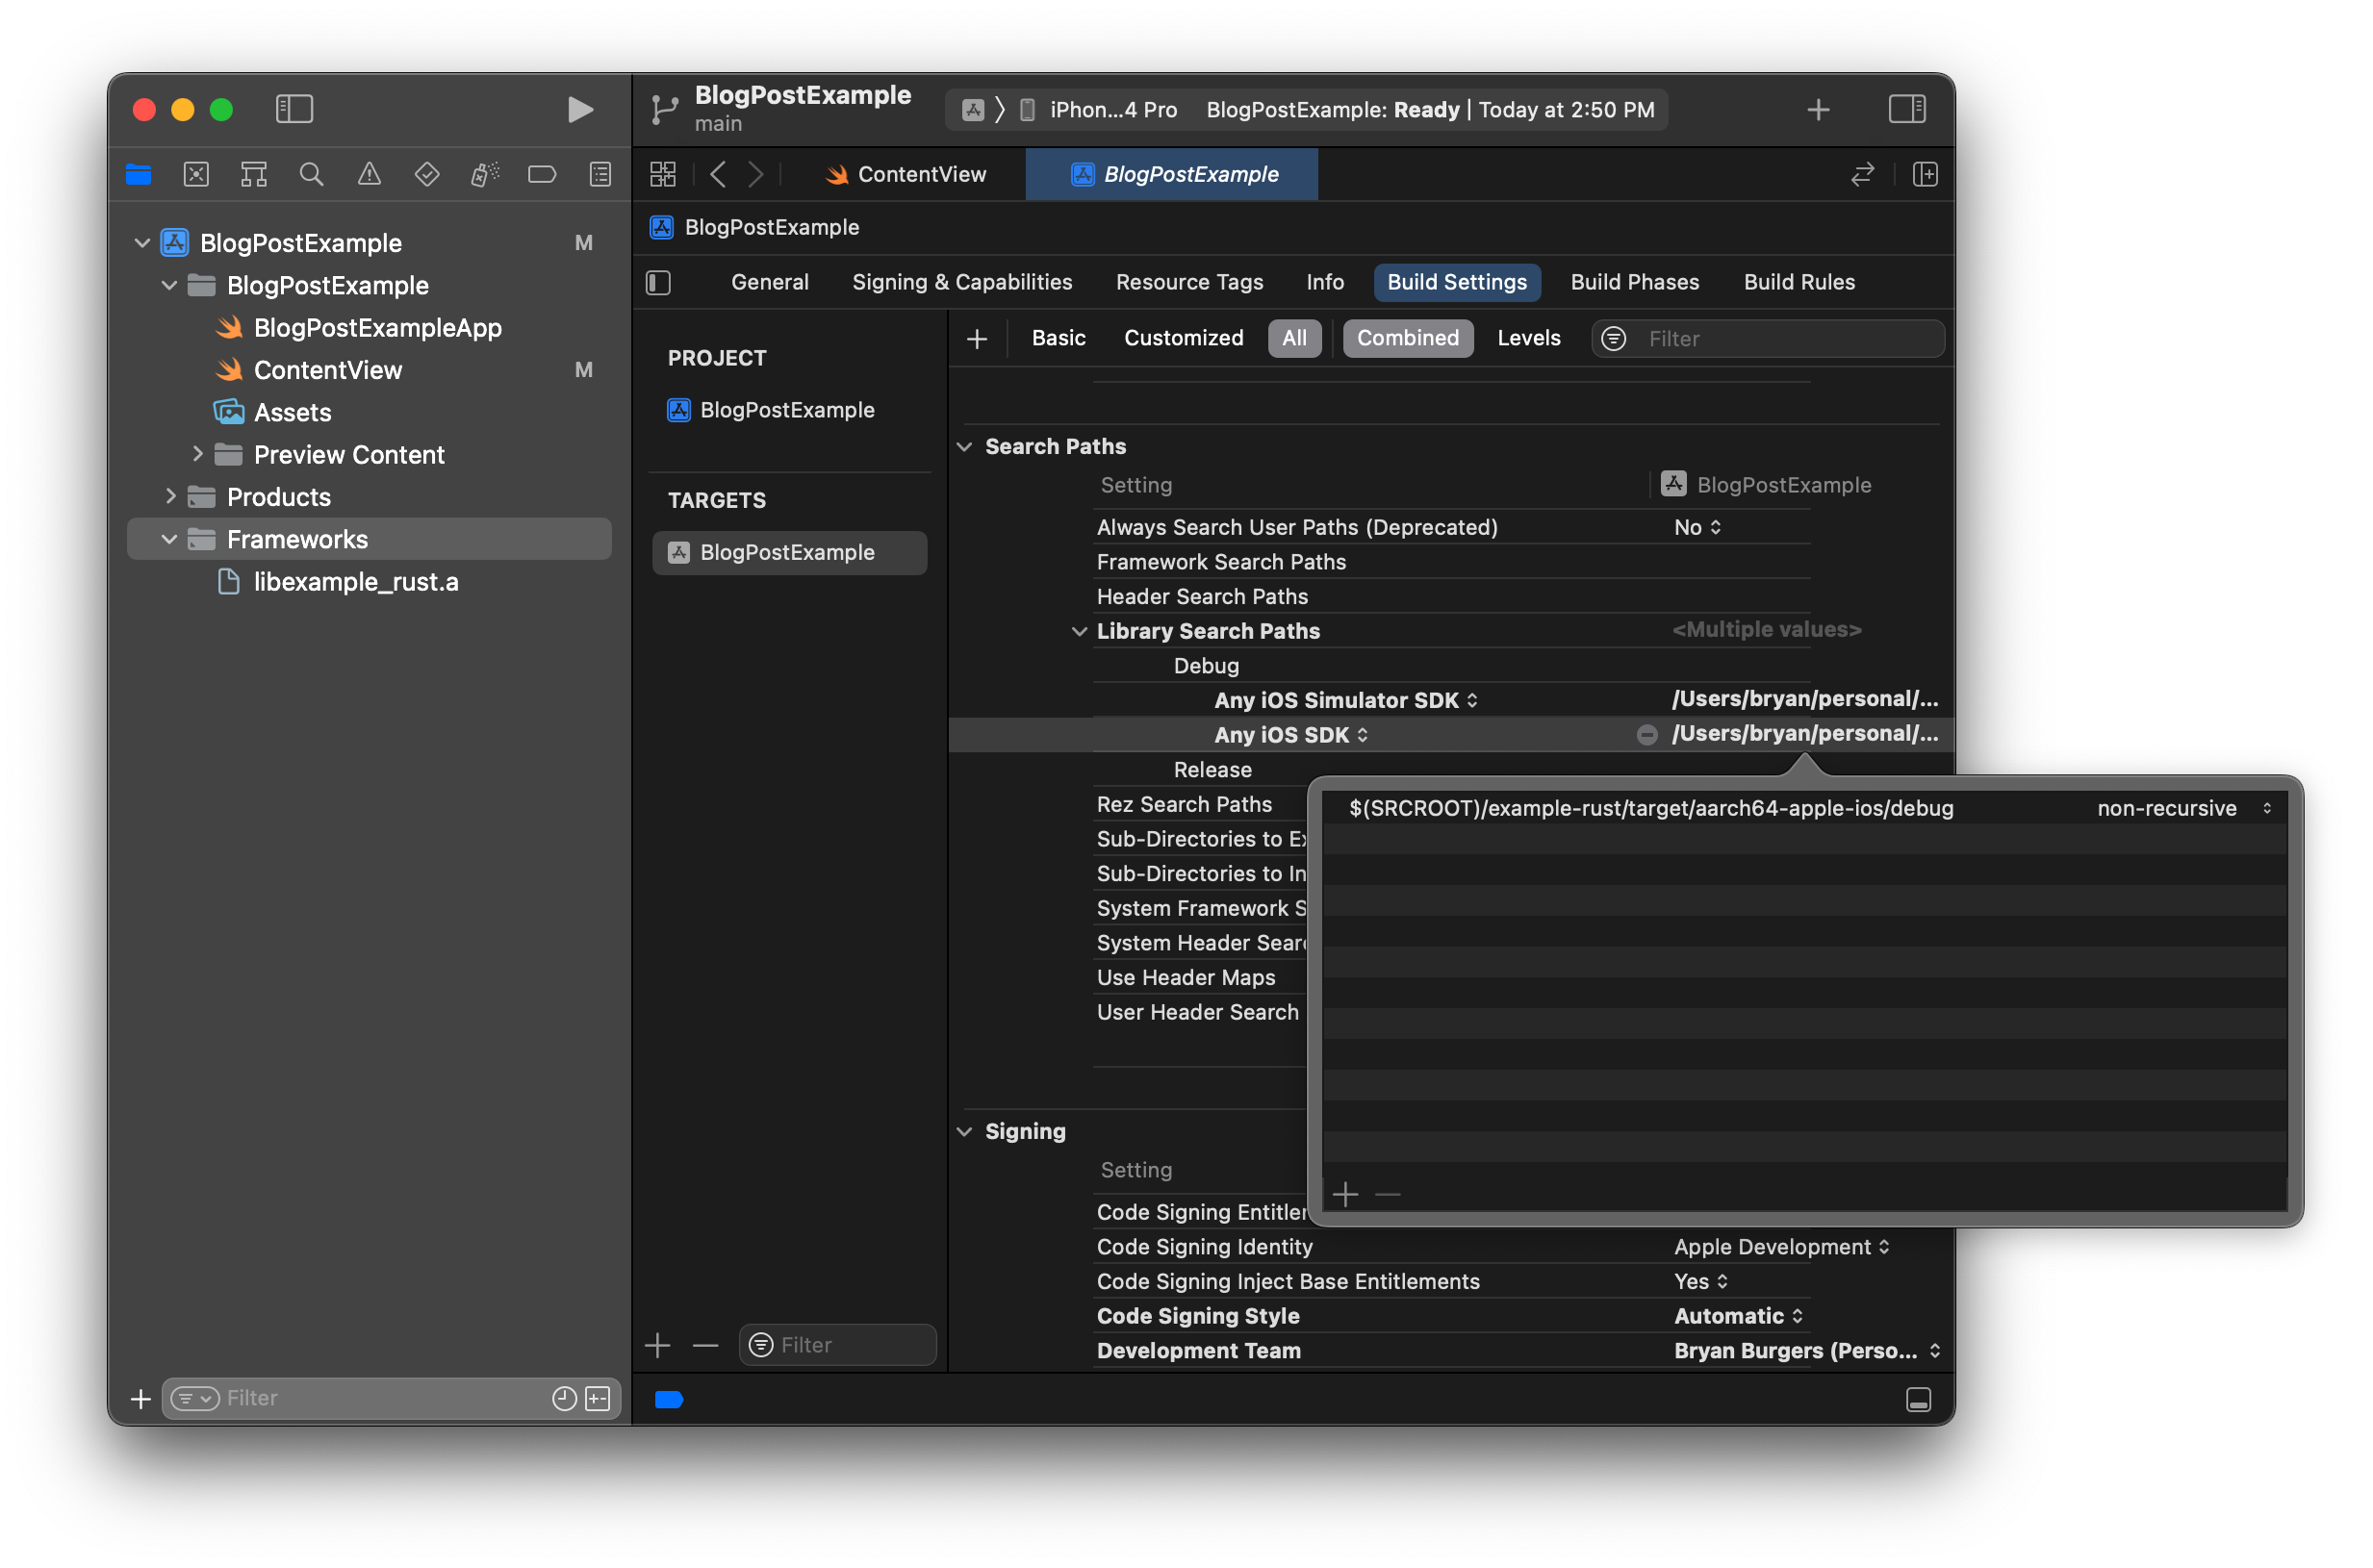The height and width of the screenshot is (1568, 2373).
Task: Collapse the Signing section
Action: point(964,1132)
